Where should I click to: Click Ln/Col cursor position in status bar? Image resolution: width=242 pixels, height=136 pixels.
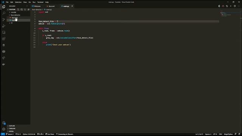pyautogui.click(x=199, y=134)
